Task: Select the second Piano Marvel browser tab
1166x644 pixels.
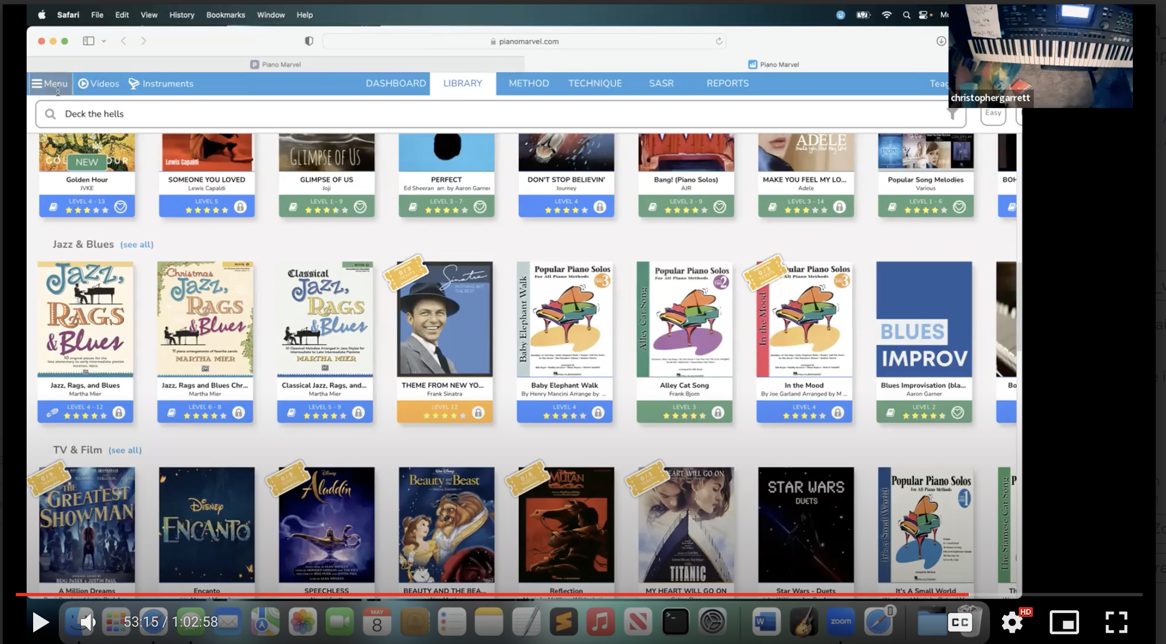Action: [x=774, y=65]
